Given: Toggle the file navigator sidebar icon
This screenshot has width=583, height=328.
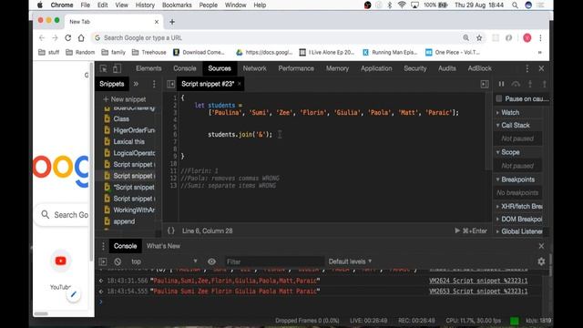Looking at the screenshot, I should click(x=170, y=84).
